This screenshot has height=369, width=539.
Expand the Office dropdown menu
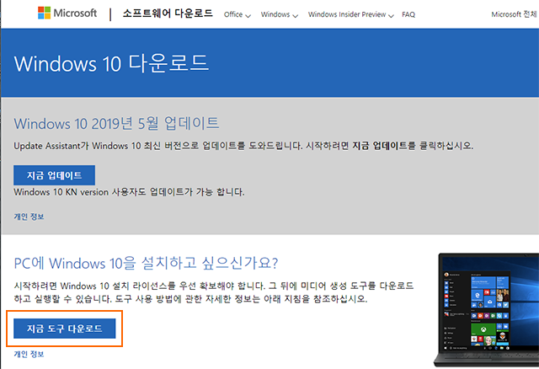tap(237, 14)
